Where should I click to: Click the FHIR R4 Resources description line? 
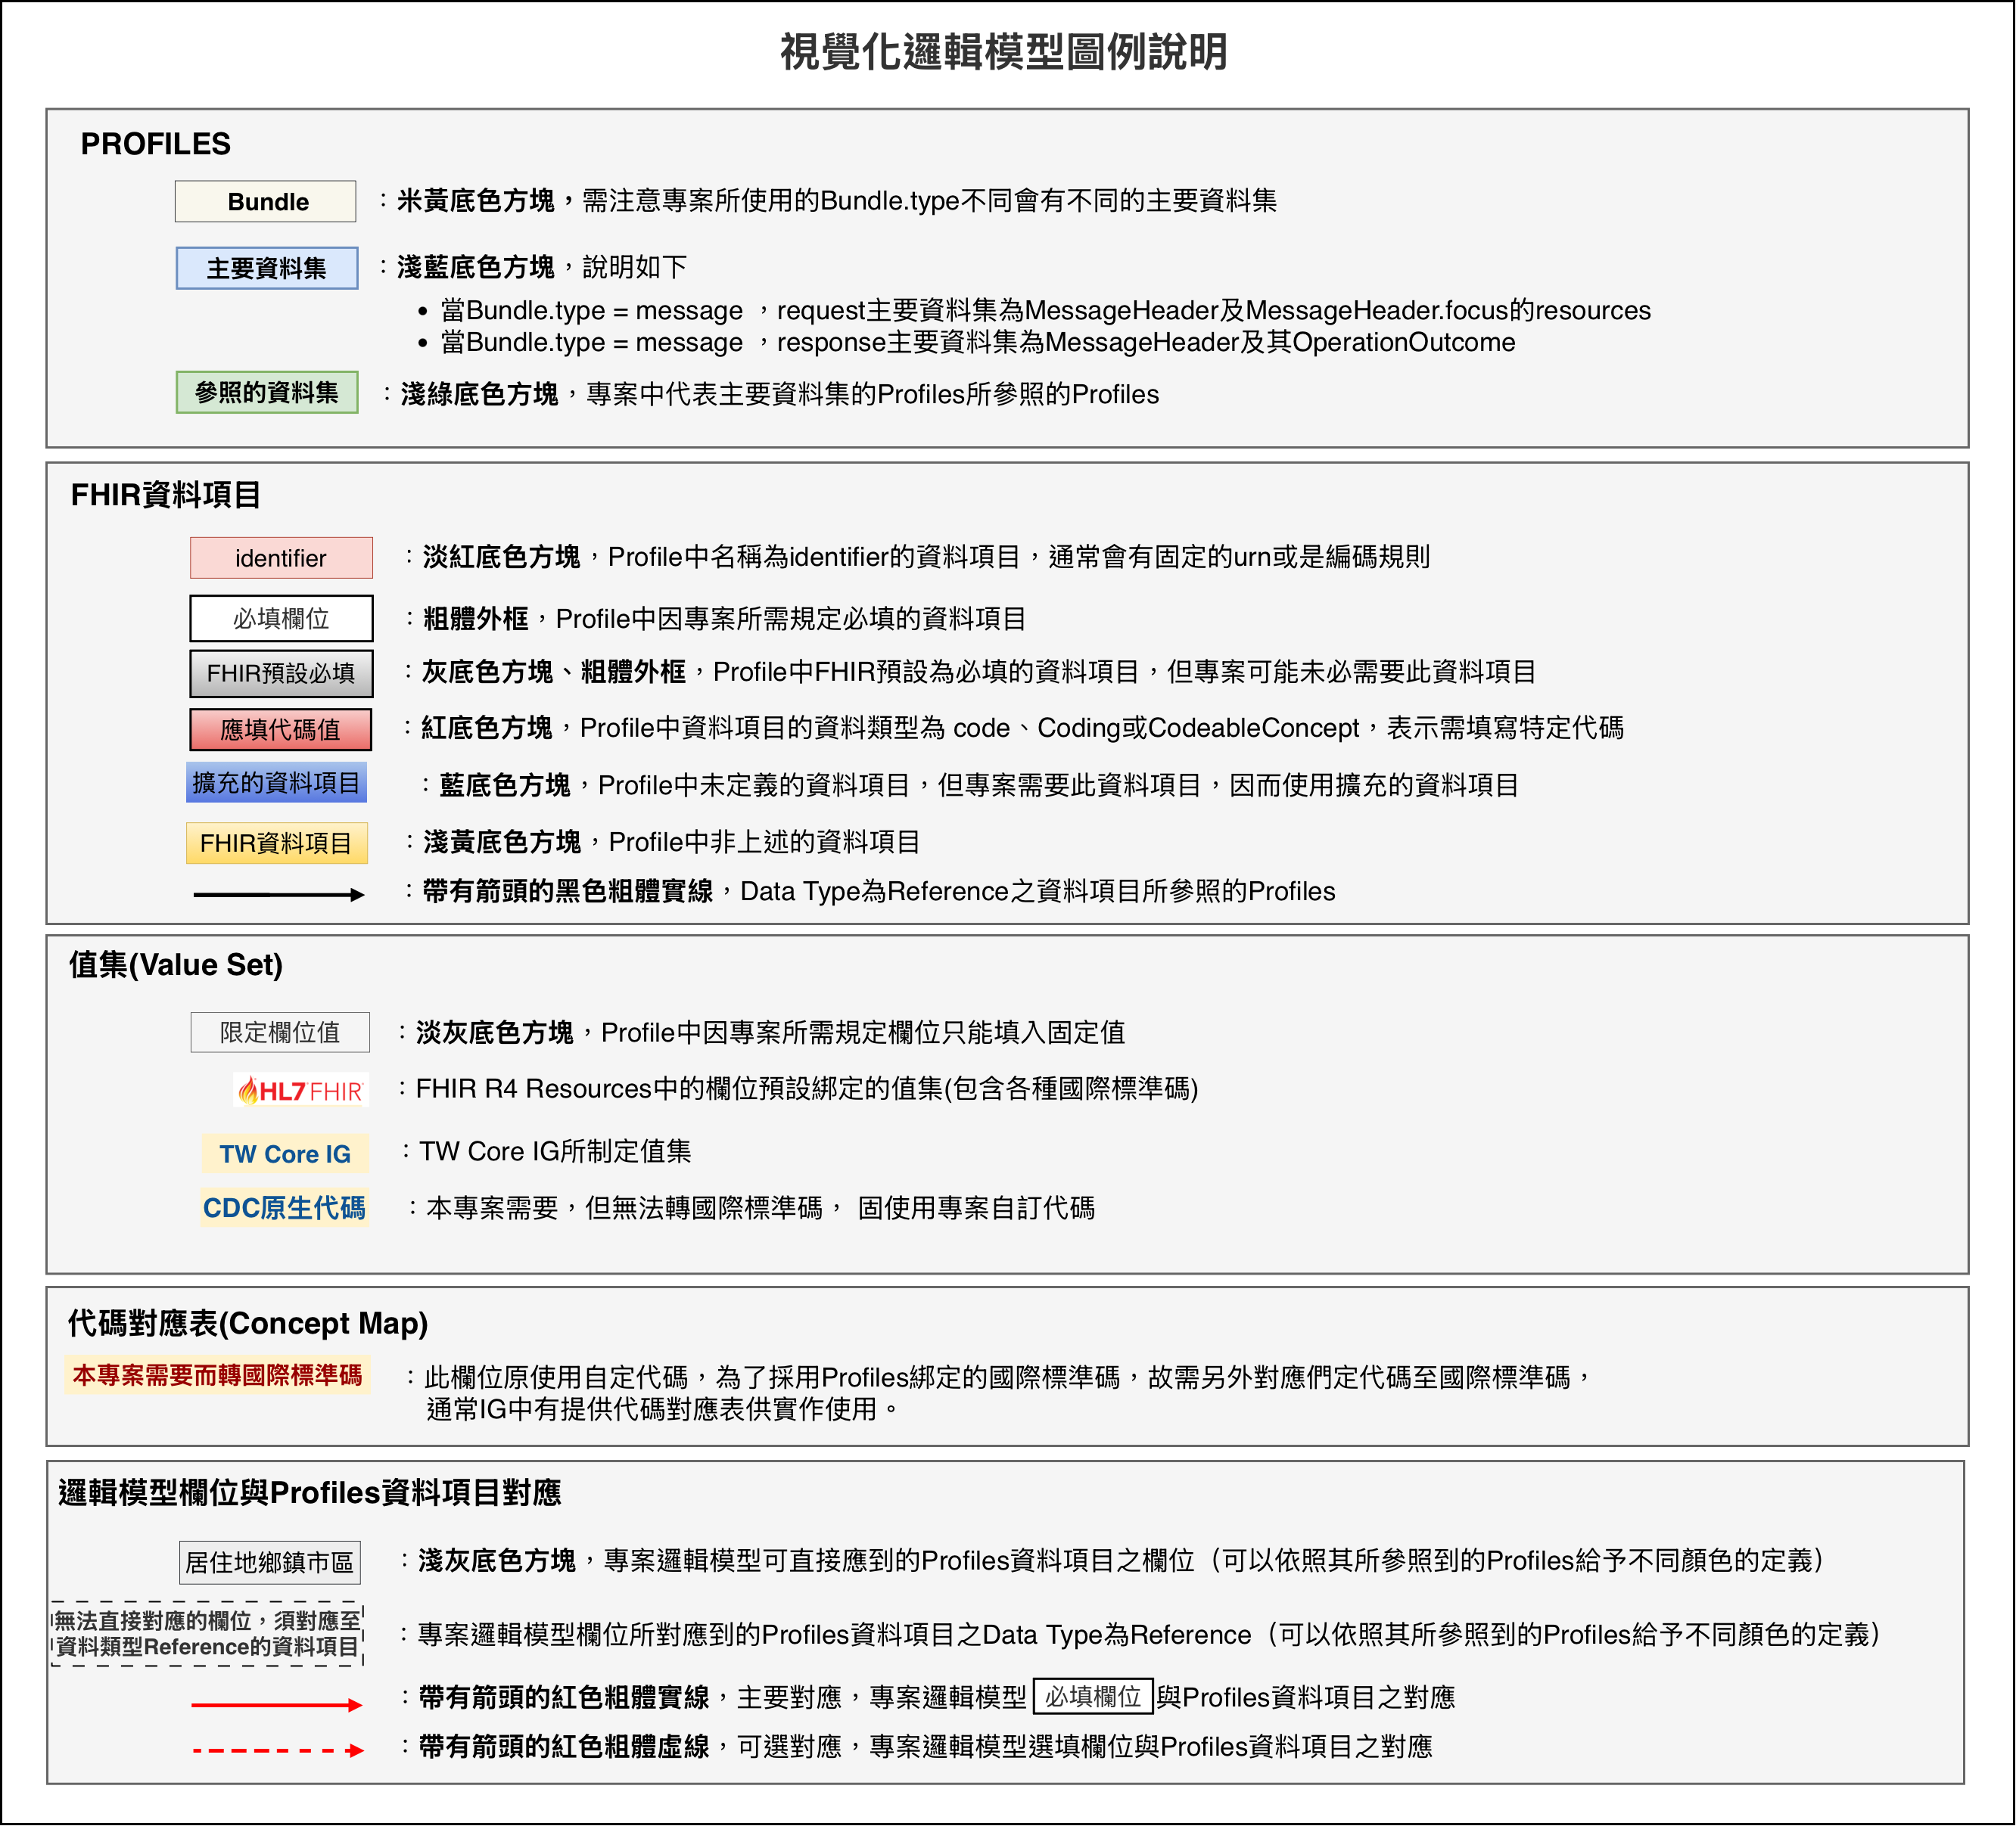(798, 1088)
